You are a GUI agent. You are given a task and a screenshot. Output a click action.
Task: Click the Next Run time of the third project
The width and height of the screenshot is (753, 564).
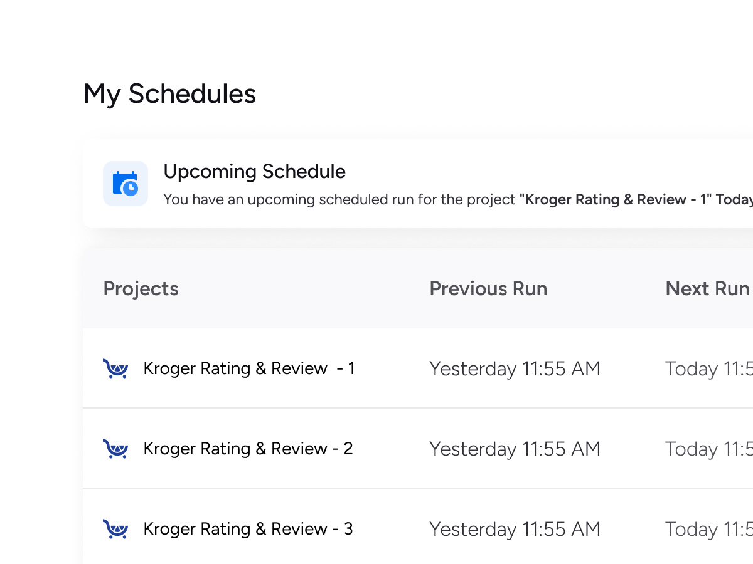click(x=708, y=530)
